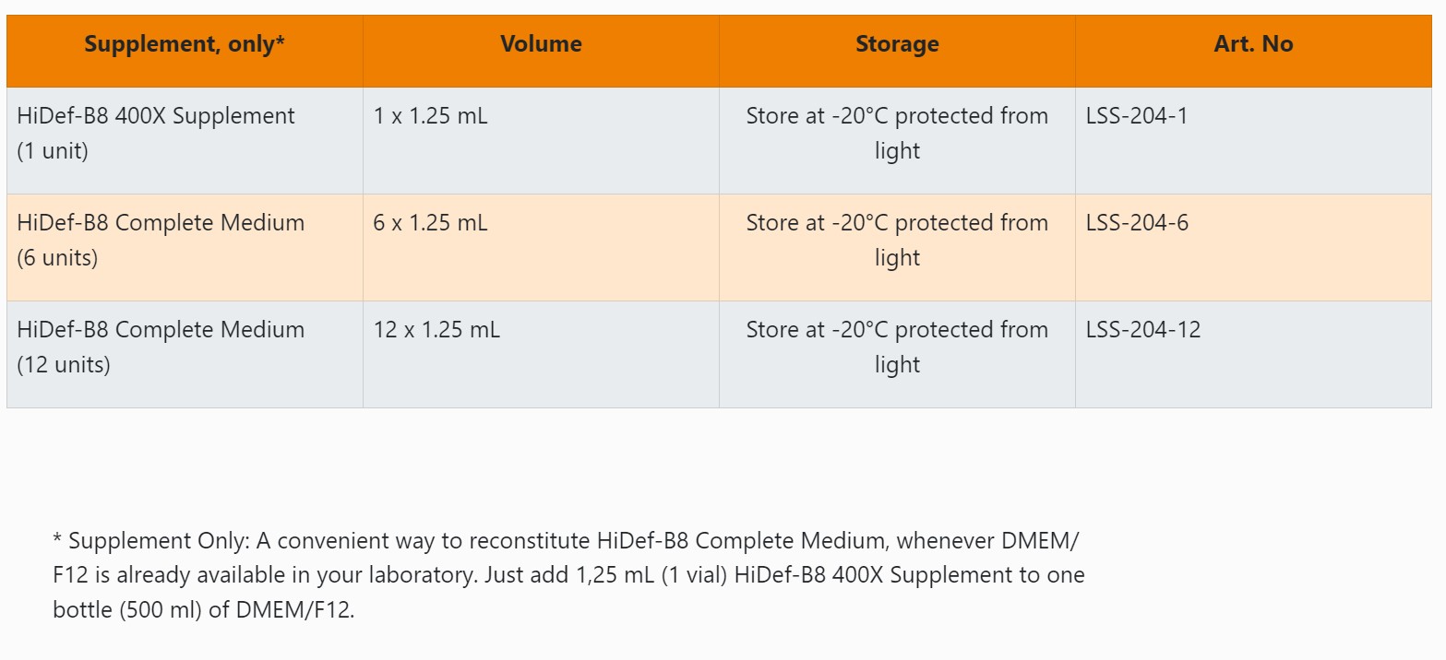Select the "12 x 1.25 mL" volume cell
The width and height of the screenshot is (1446, 660).
tap(436, 330)
